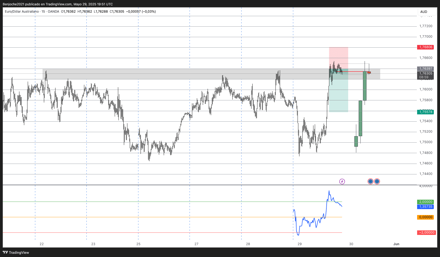Screen dimensions: 440x257
Task: Select the gray horizontal resistance rectangle
Action: 188,74
